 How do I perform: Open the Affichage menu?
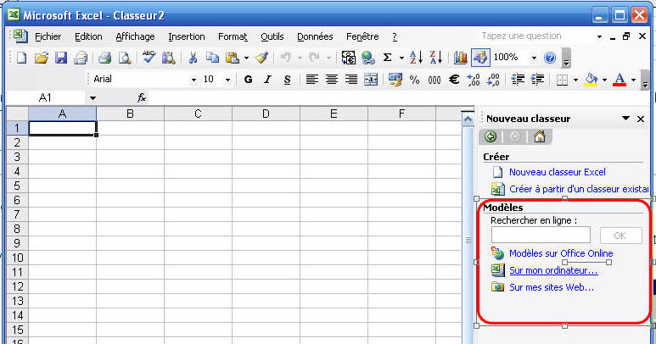(135, 36)
